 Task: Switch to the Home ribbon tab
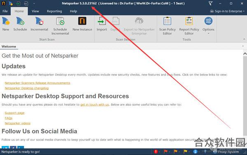[19, 11]
